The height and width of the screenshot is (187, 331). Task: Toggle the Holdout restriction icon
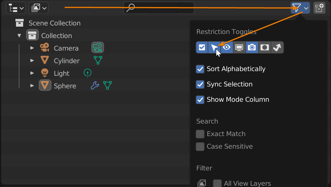[265, 48]
